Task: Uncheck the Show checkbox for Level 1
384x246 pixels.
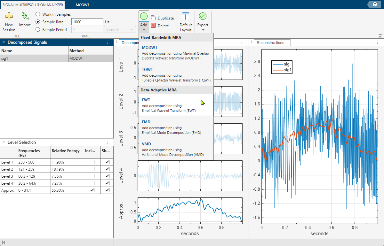Action: (x=107, y=162)
